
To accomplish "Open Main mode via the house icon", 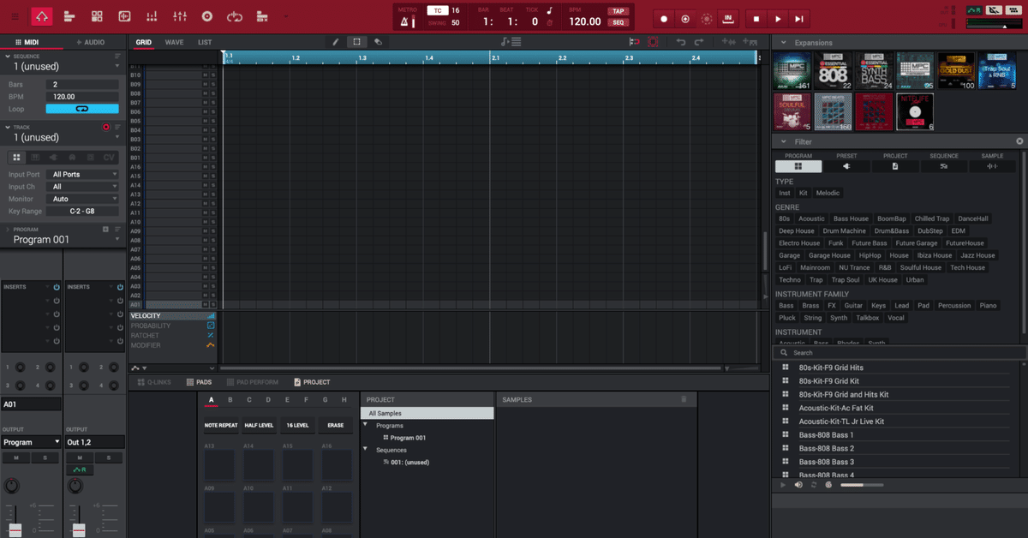I will pyautogui.click(x=41, y=15).
